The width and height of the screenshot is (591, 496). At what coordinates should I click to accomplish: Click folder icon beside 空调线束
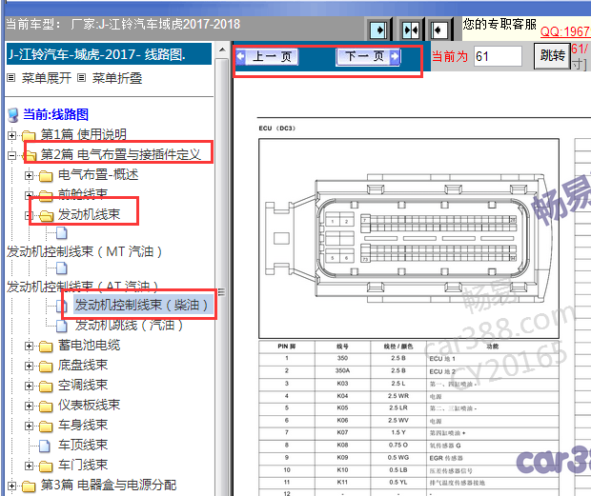[46, 387]
